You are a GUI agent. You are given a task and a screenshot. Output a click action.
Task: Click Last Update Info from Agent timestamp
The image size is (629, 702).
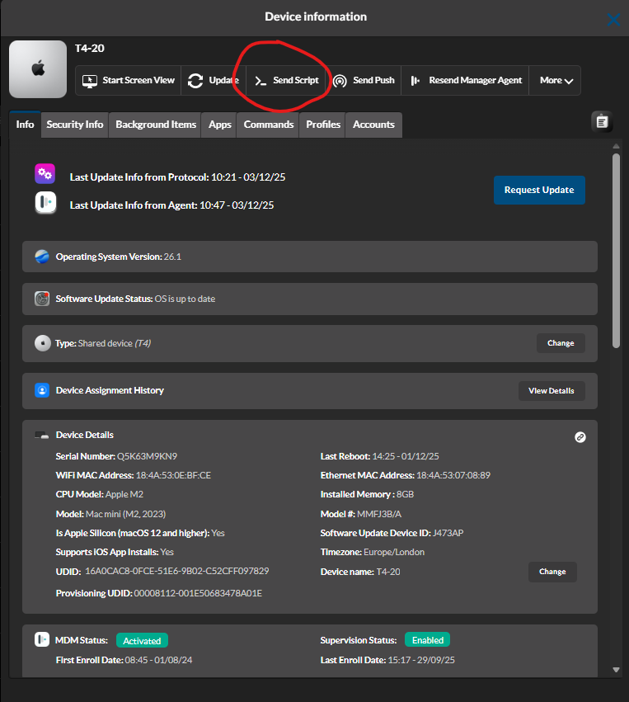(237, 205)
